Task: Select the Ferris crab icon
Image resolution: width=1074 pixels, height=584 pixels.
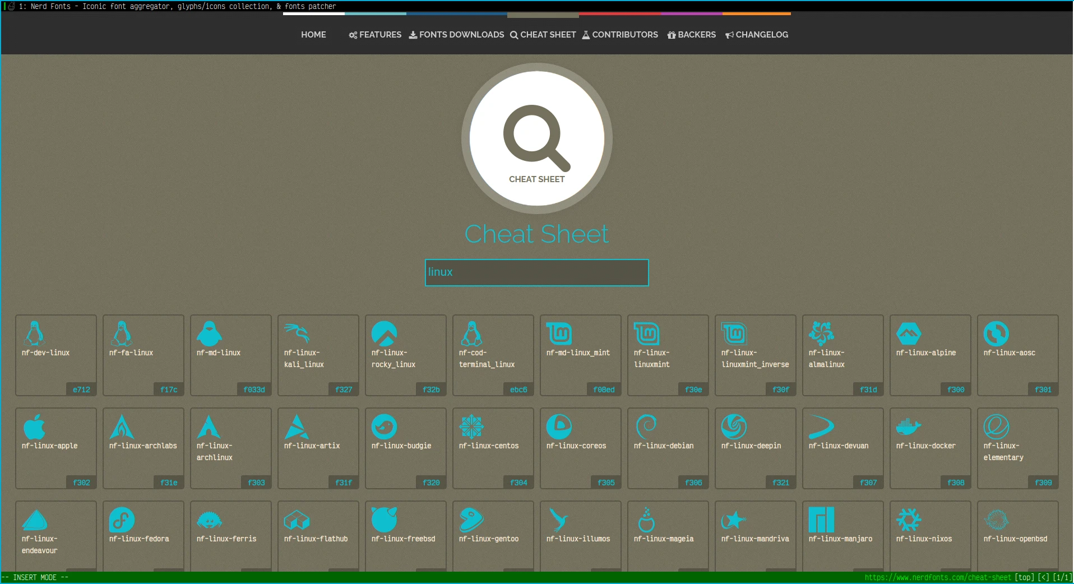Action: tap(209, 521)
